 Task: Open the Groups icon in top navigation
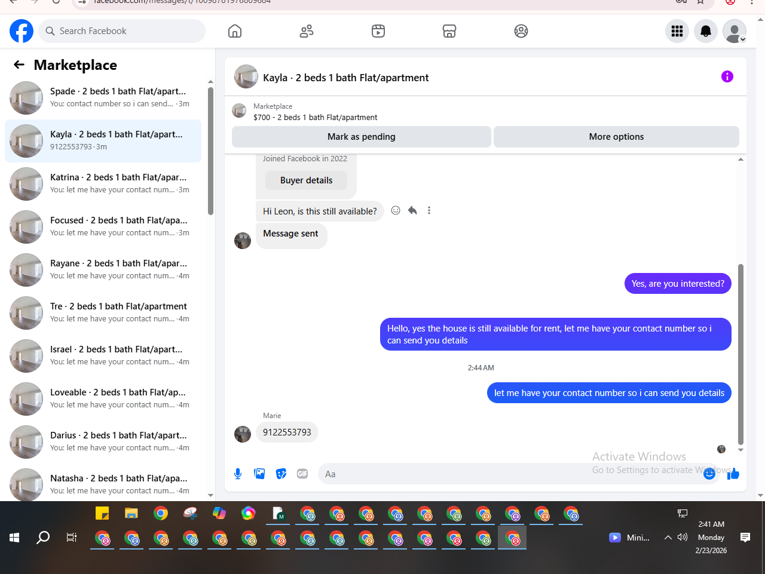click(x=521, y=31)
